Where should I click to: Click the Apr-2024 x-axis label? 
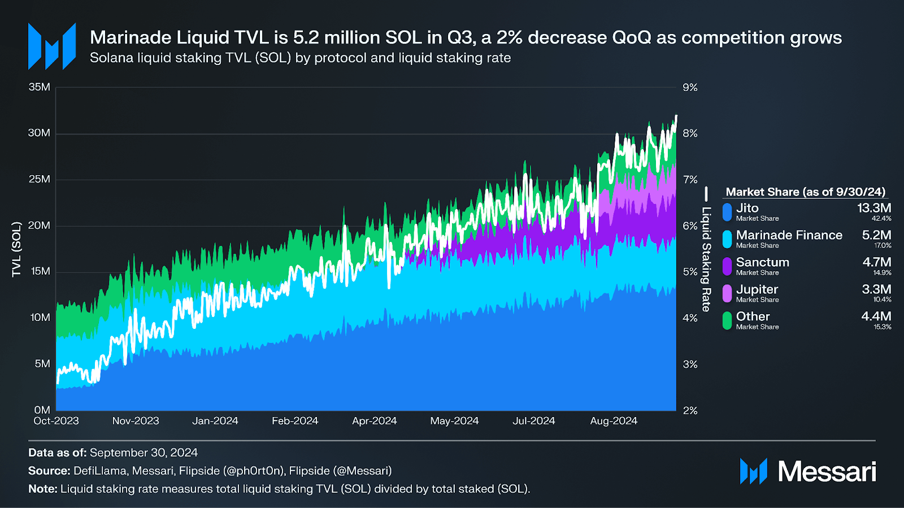pyautogui.click(x=374, y=421)
